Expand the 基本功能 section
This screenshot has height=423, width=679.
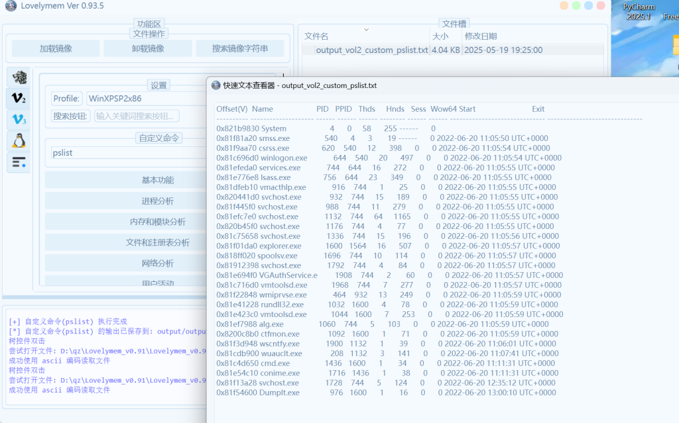(126, 180)
